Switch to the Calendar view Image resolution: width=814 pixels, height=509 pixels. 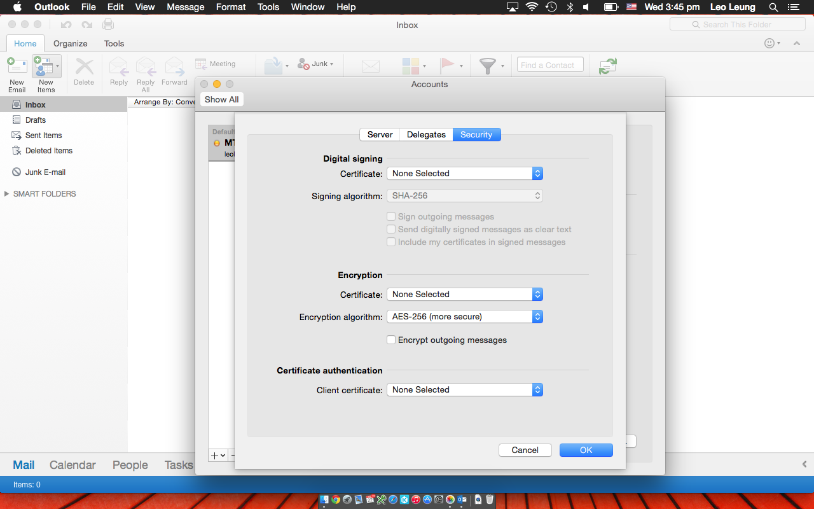click(x=72, y=465)
